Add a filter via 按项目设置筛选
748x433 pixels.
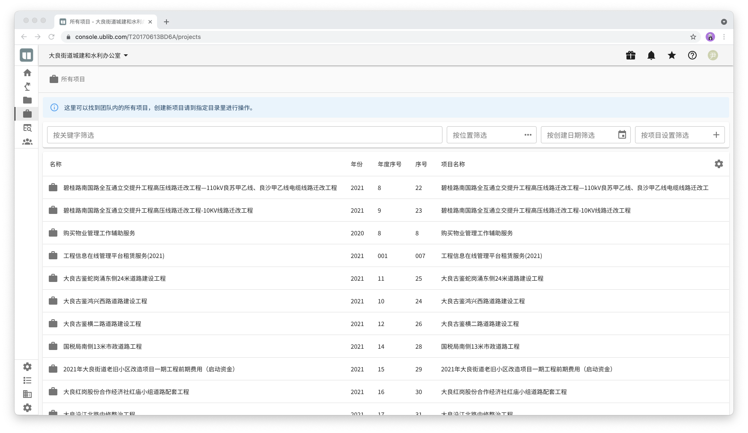[x=716, y=135]
